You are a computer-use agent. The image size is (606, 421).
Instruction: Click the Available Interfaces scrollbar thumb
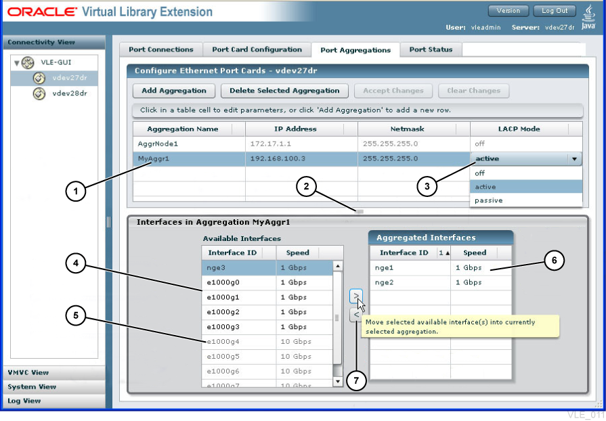[337, 317]
